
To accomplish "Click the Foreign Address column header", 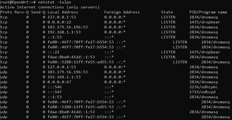I will click(x=122, y=12).
